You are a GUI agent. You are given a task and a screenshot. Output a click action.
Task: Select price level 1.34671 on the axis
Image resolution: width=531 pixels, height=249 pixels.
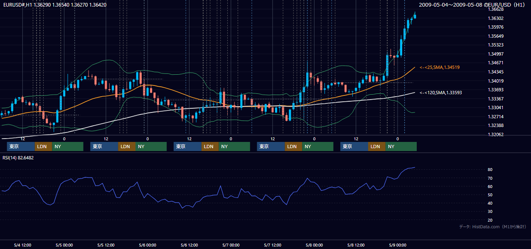[x=496, y=63]
